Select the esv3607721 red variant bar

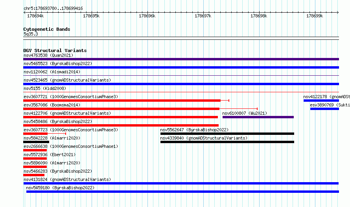(x=122, y=101)
